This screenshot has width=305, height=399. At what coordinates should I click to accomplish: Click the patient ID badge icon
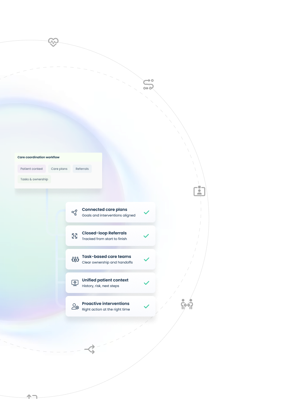pyautogui.click(x=199, y=191)
